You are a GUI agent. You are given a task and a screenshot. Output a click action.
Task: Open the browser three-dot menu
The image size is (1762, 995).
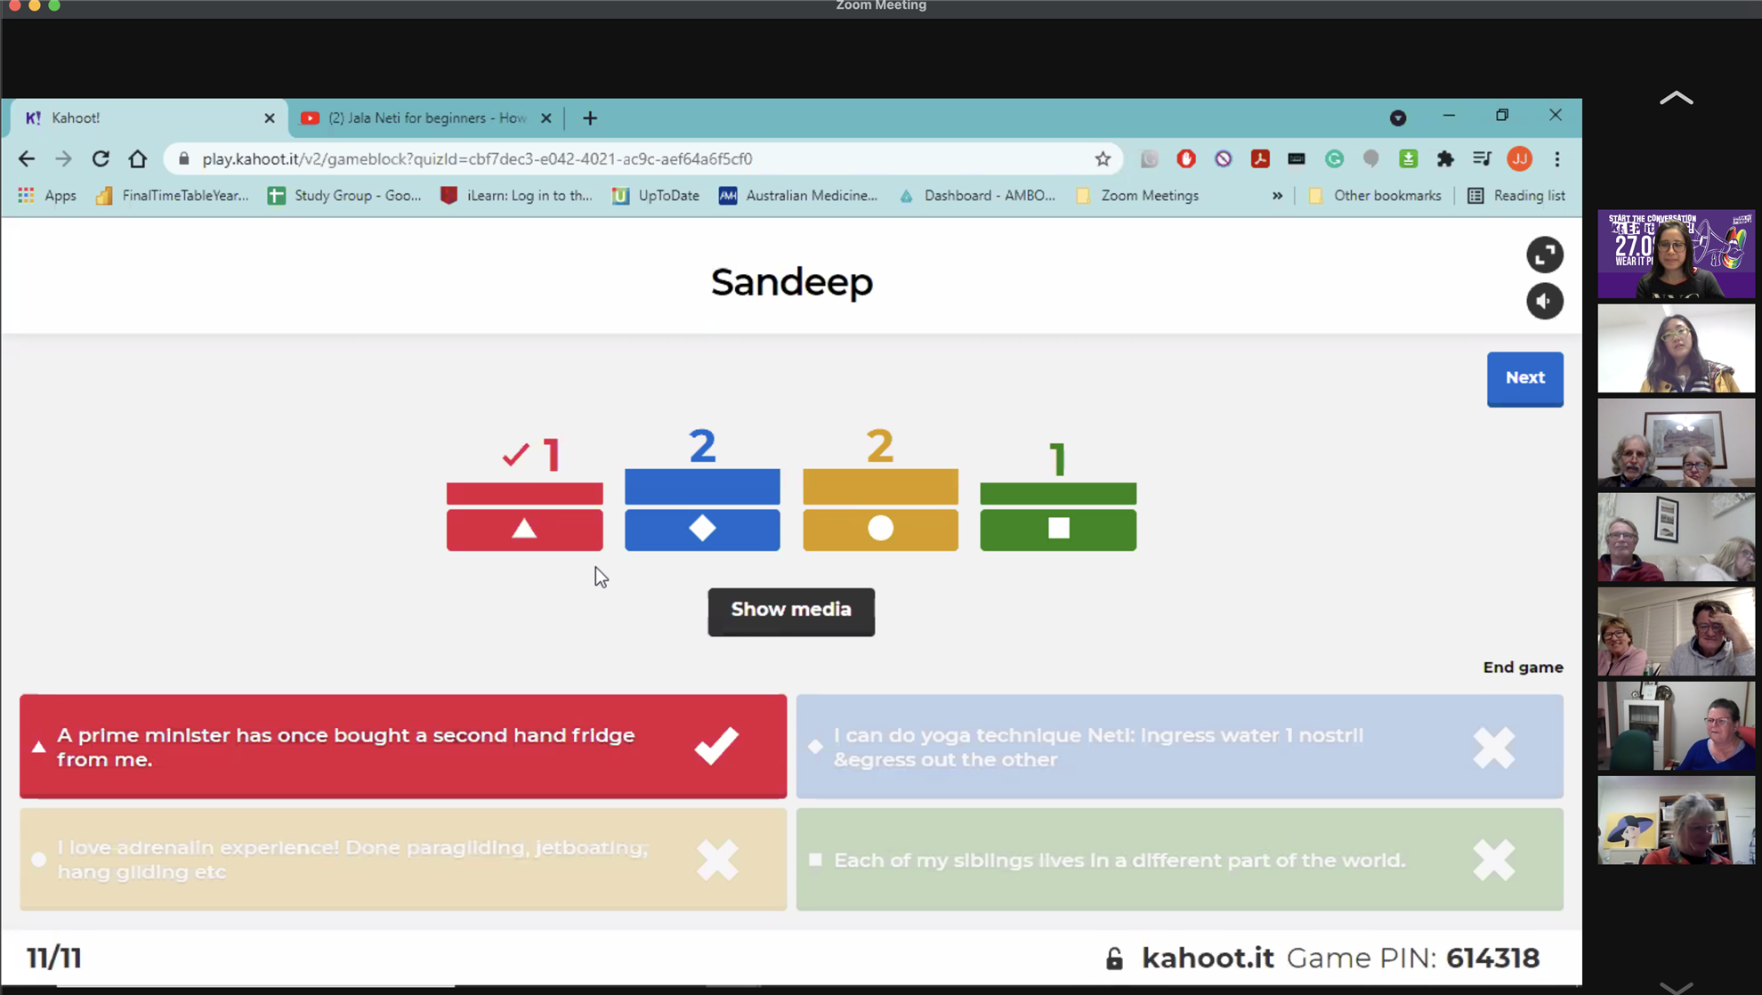tap(1556, 159)
